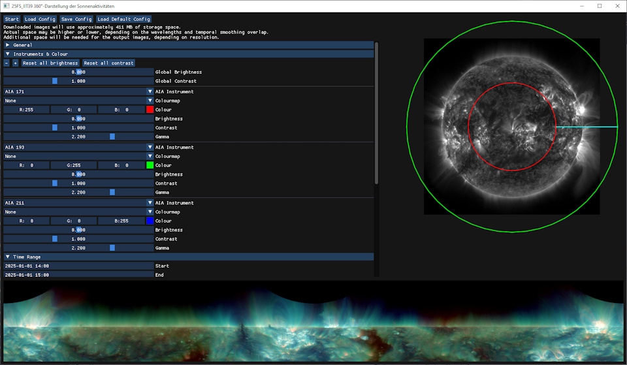Click the red colour swatch
Image resolution: width=627 pixels, height=365 pixels.
click(x=150, y=110)
